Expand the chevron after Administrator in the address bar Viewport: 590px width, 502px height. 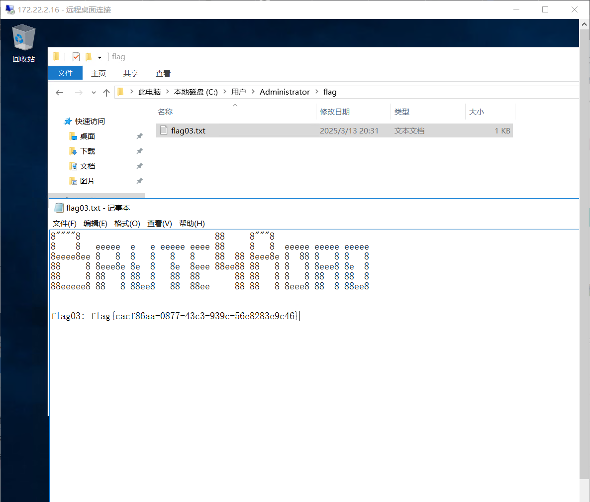316,92
